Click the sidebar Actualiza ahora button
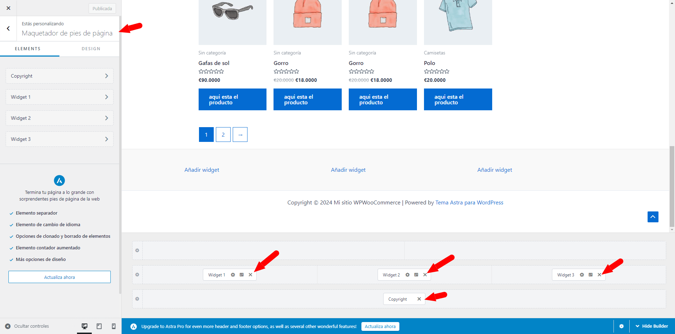 (59, 277)
